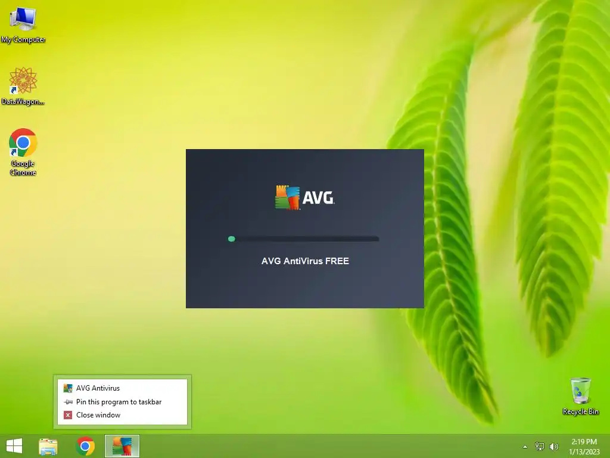Click the red X icon beside Close window
Image resolution: width=610 pixels, height=458 pixels.
click(x=68, y=415)
